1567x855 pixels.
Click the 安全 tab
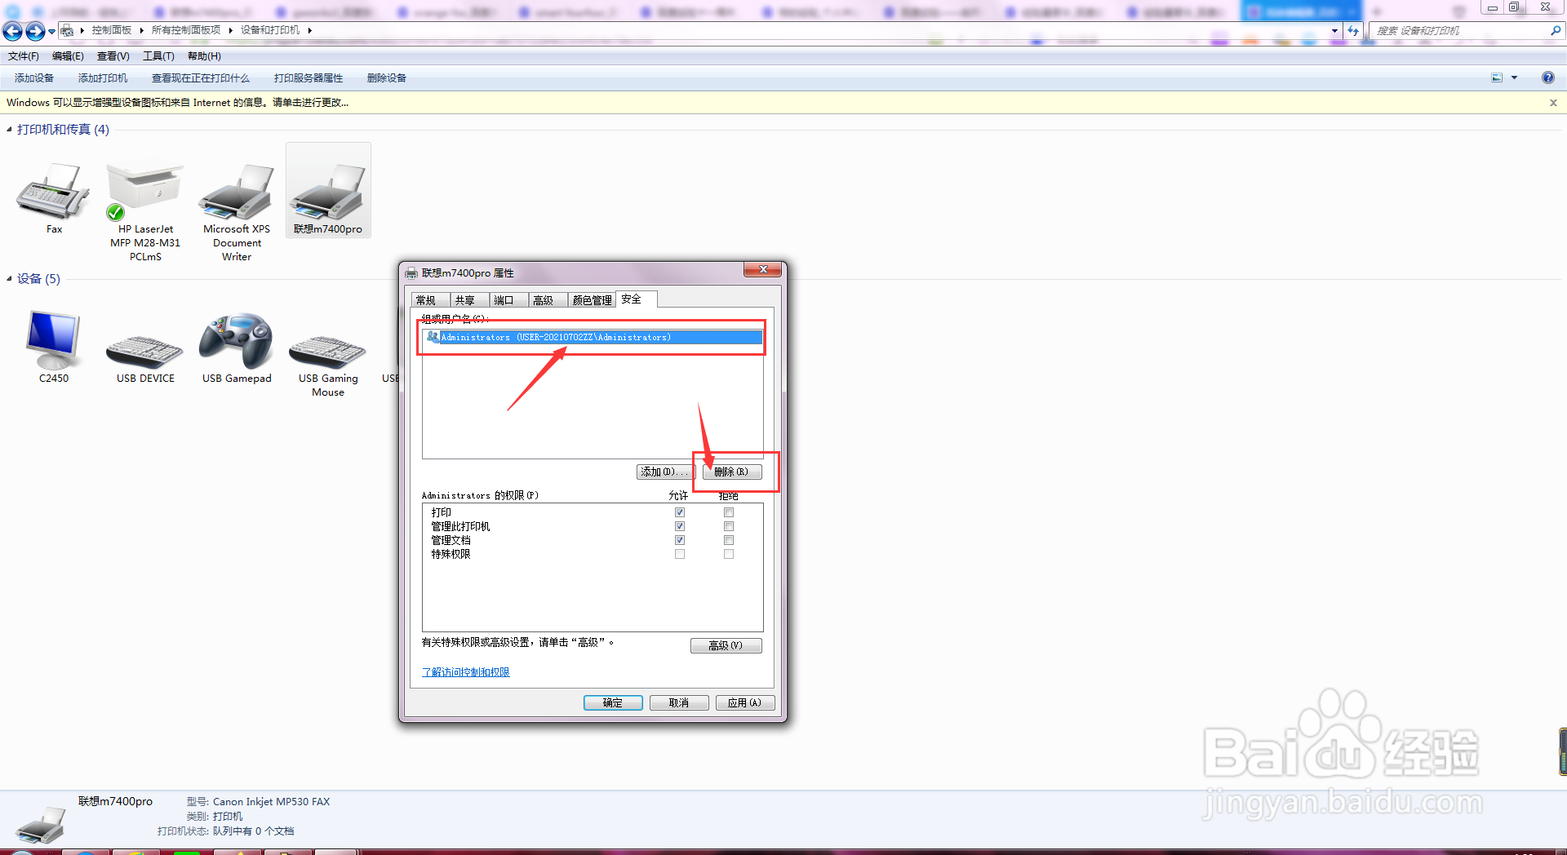click(636, 299)
